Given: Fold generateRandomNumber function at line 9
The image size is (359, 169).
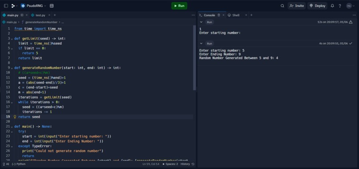Looking at the screenshot, I should click(x=12, y=68).
